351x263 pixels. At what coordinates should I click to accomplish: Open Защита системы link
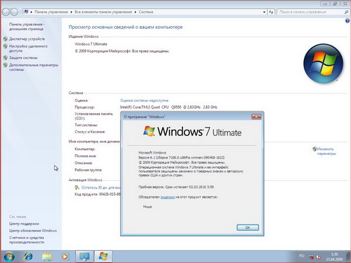pos(23,58)
